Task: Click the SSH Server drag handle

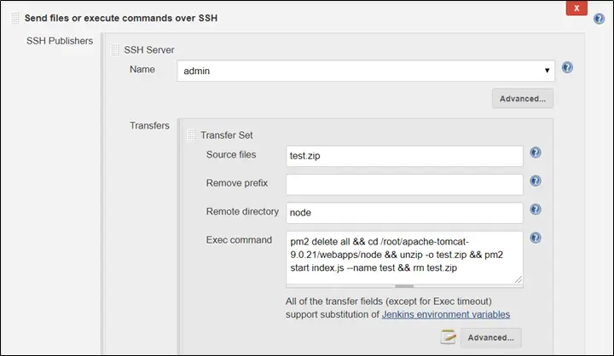Action: (x=115, y=50)
